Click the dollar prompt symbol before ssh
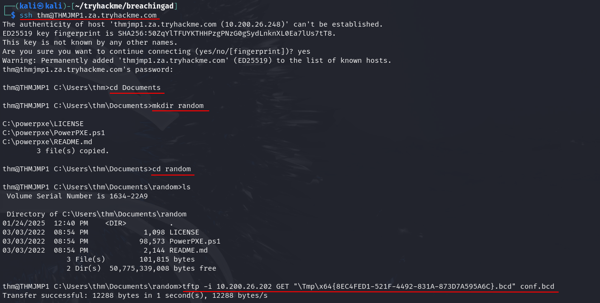This screenshot has height=303, width=600. click(x=13, y=15)
